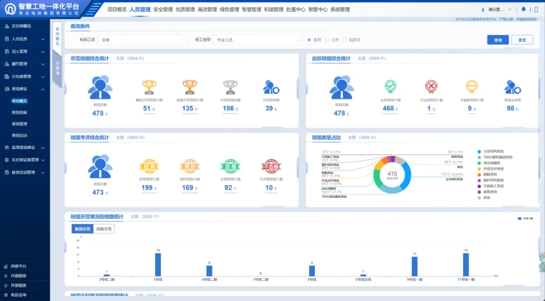The image size is (545, 301).
Task: Click the 主体结构班组 blue legend swatch
Action: pyautogui.click(x=479, y=151)
